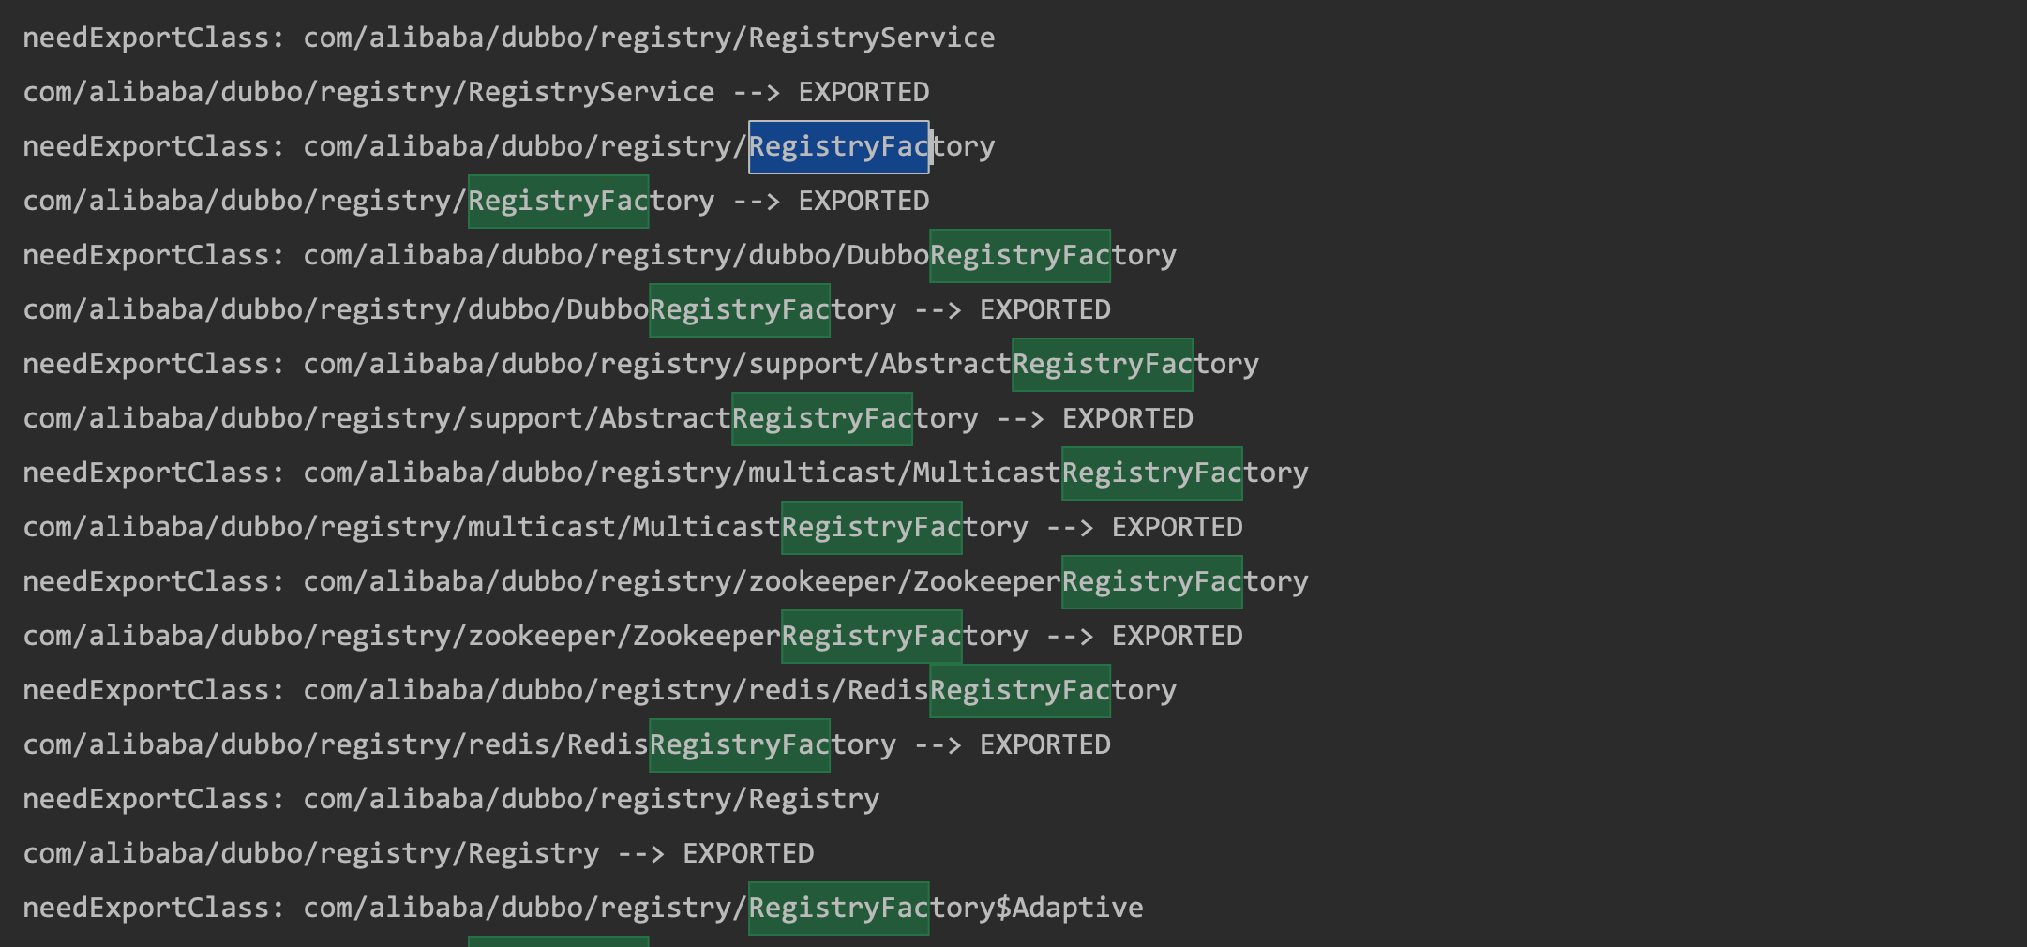The width and height of the screenshot is (2027, 947).
Task: Click 'needExportClass: com/alibaba/dubbo/registry/Registry' line
Action: pos(451,799)
